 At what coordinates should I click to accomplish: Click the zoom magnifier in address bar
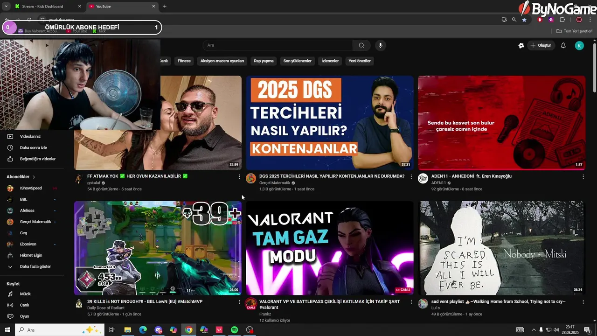(x=514, y=20)
